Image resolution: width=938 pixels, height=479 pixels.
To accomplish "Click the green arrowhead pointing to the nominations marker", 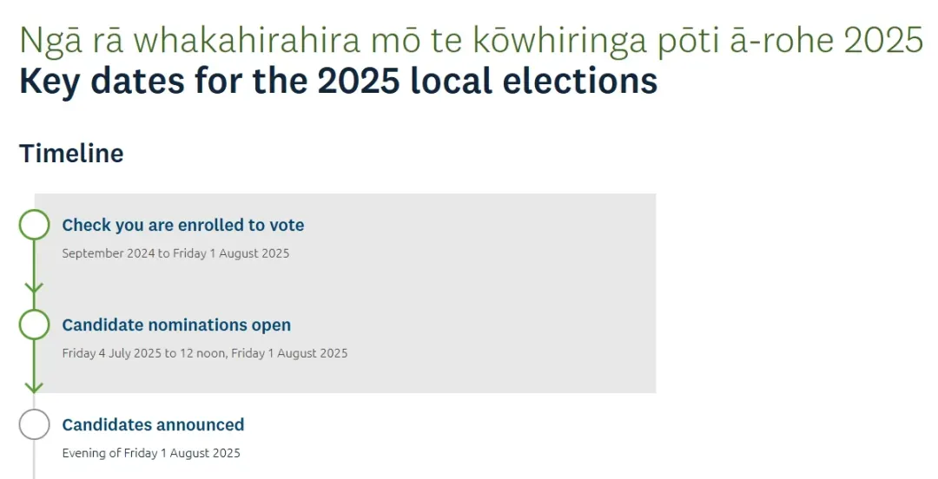I will tap(34, 288).
